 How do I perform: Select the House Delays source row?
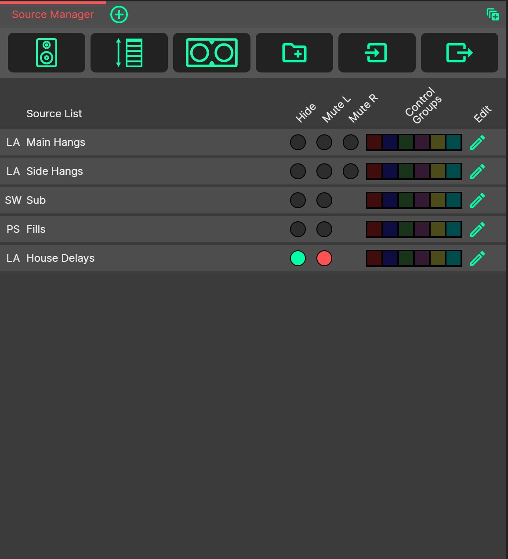[132, 258]
